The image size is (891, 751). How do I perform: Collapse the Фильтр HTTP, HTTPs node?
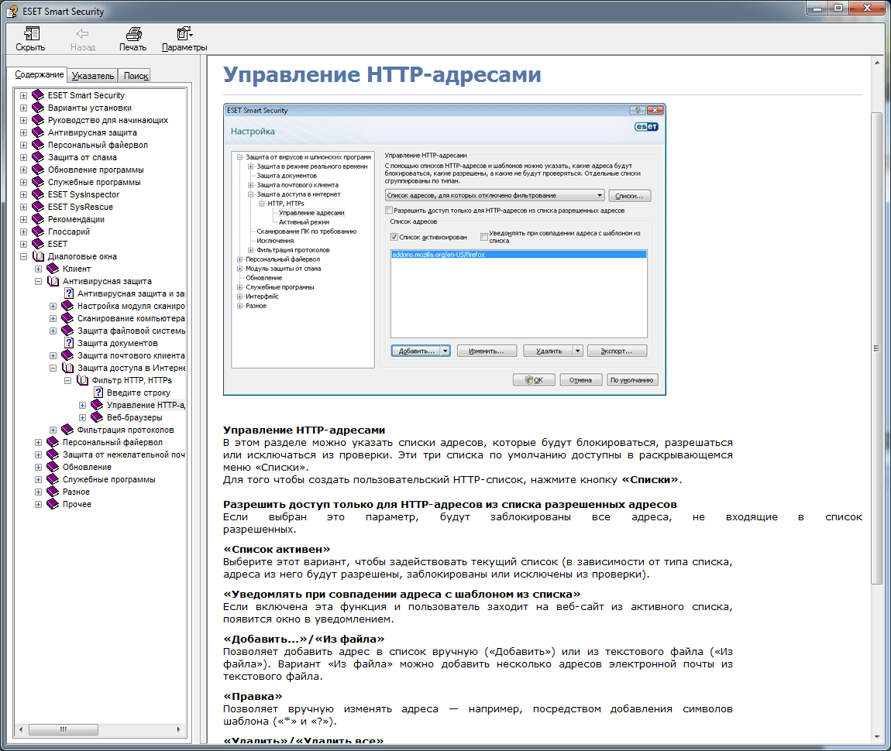[67, 380]
